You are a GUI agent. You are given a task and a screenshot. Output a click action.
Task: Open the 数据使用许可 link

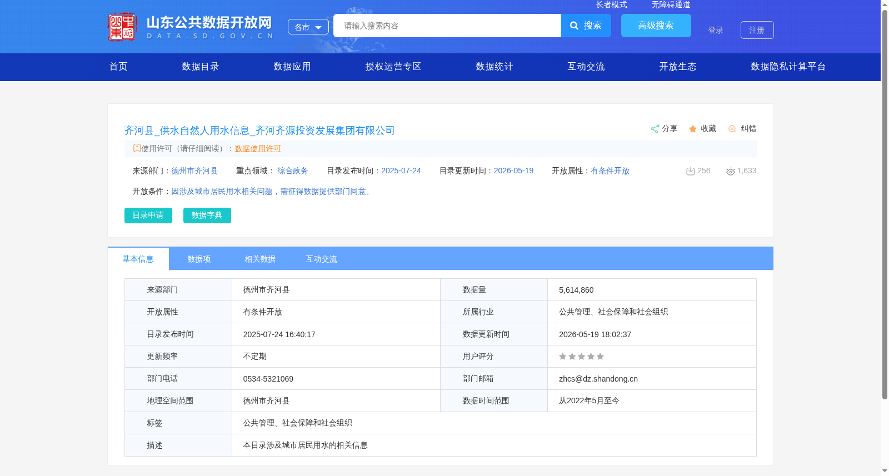258,148
